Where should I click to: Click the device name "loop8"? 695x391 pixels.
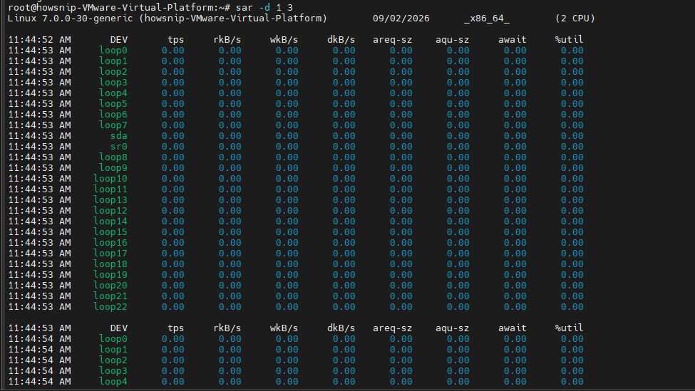pyautogui.click(x=113, y=157)
